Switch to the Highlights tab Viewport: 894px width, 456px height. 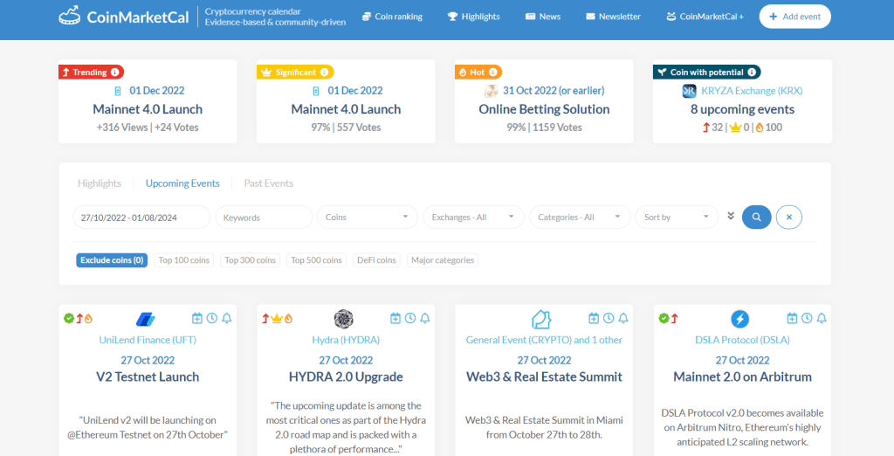click(x=100, y=183)
